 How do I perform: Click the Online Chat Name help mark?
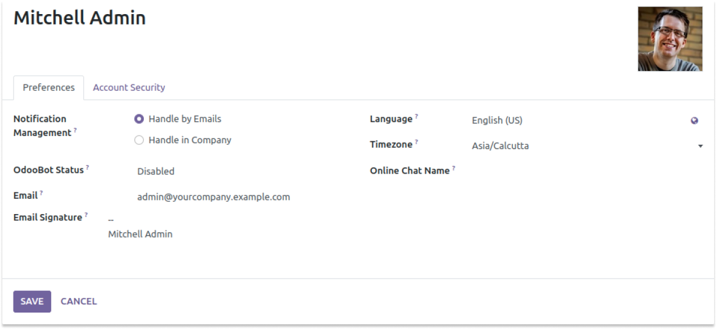(x=454, y=168)
